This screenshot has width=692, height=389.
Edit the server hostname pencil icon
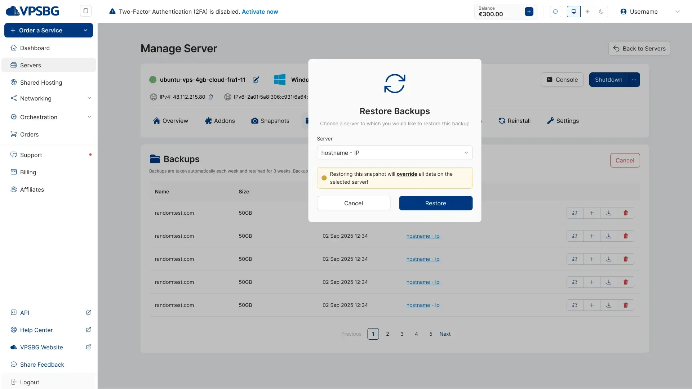[256, 80]
